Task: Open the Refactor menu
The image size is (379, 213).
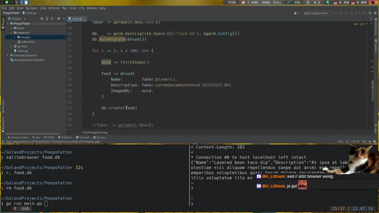Action: coord(54,8)
